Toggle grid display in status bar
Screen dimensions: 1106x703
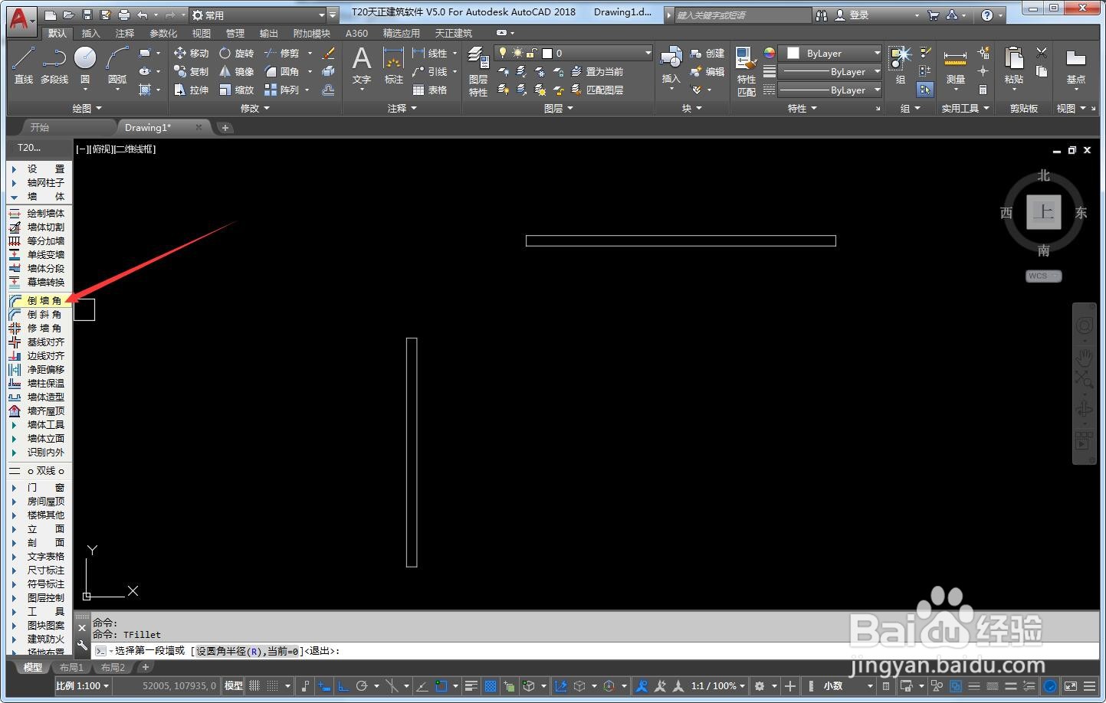coord(255,686)
